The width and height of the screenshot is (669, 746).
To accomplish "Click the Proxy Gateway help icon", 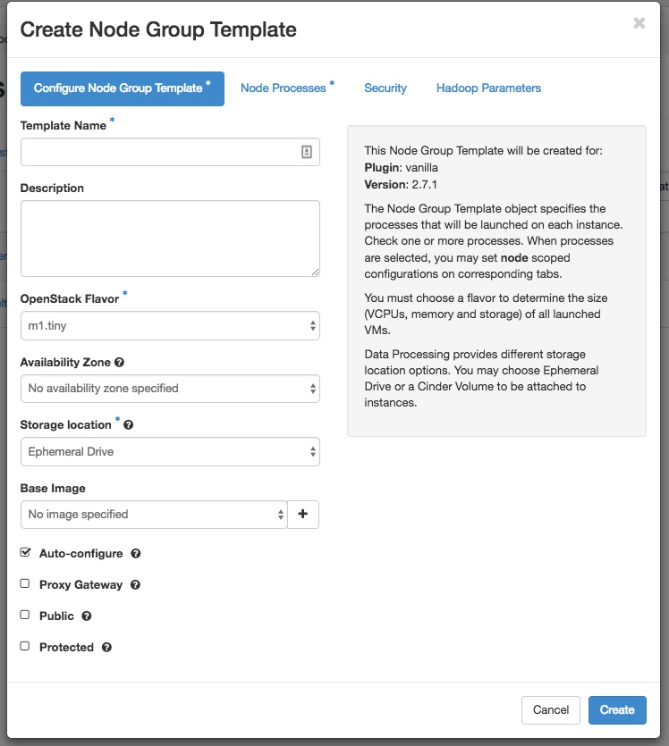I will [x=135, y=584].
